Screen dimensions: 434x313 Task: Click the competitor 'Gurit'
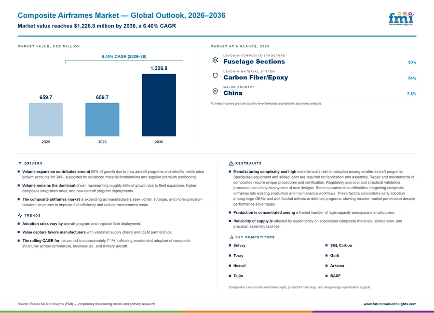pos(335,256)
